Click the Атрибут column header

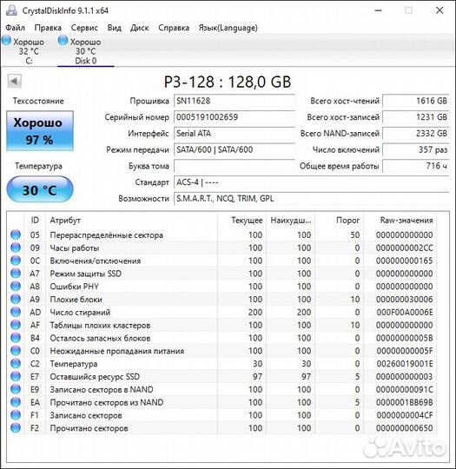tap(131, 221)
